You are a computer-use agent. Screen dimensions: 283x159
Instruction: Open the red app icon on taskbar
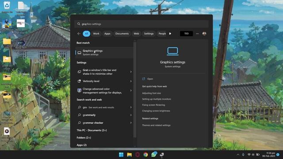coord(138,155)
